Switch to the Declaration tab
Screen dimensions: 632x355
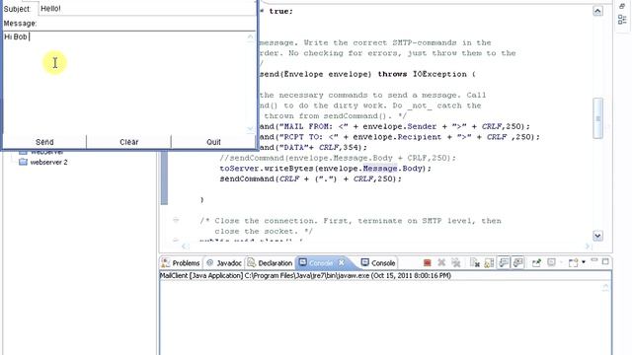coord(270,263)
